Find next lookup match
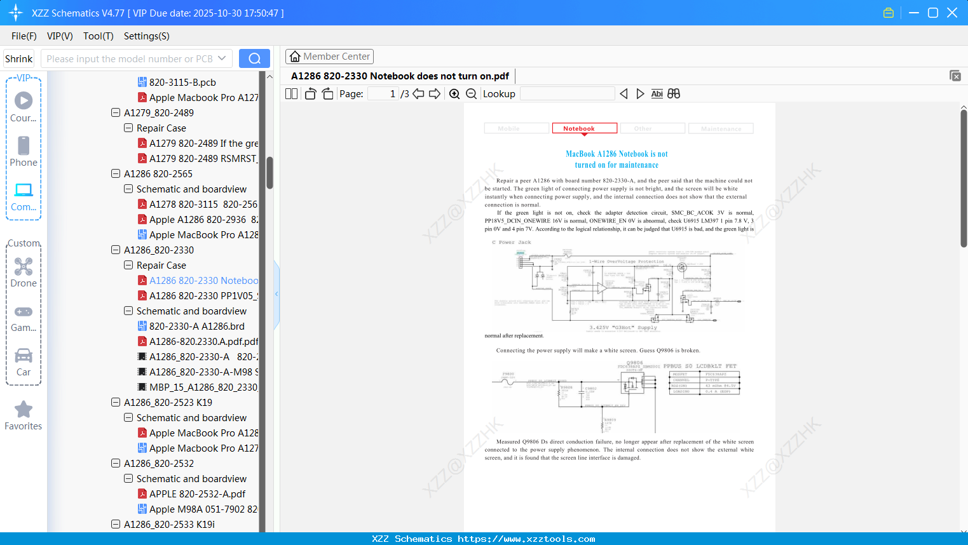968x545 pixels. 640,94
